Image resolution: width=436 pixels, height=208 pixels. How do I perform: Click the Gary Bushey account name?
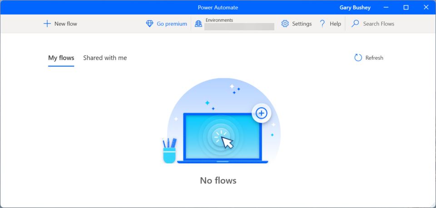click(x=355, y=8)
